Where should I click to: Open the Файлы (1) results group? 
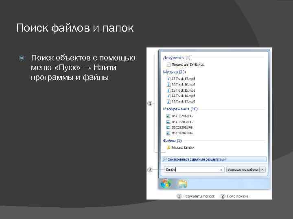tap(172, 141)
